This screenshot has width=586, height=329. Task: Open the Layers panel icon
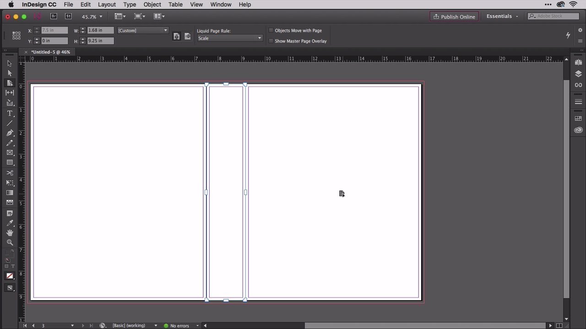(578, 74)
